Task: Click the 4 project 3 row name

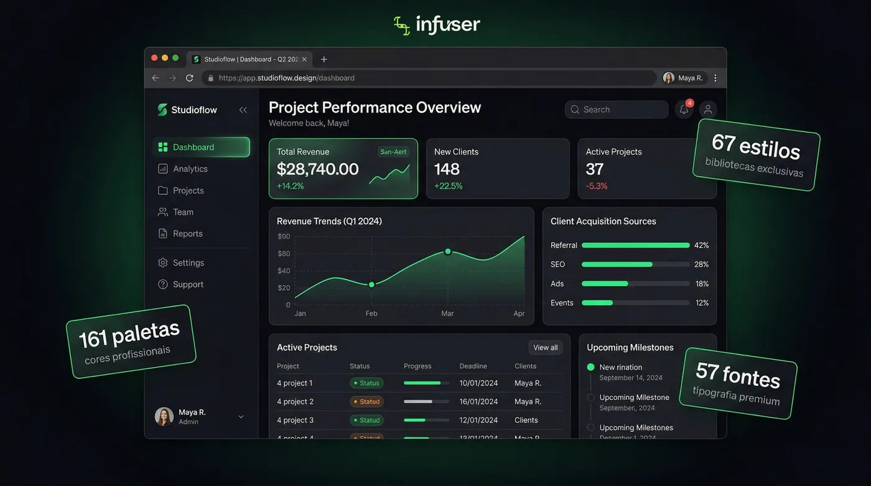Action: [295, 421]
